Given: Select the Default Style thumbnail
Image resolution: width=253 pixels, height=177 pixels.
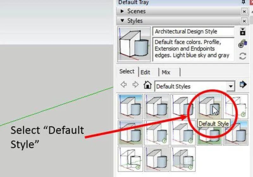Looking at the screenshot, I should pos(209,107).
